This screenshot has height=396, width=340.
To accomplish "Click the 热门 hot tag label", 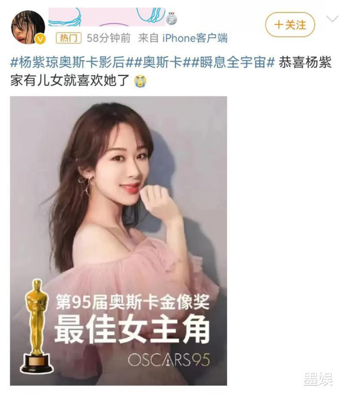I will click(x=68, y=38).
